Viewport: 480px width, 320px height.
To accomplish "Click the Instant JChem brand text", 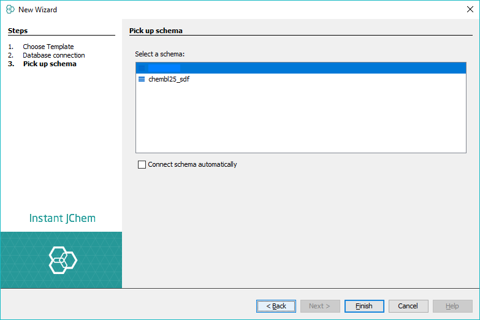I will [62, 218].
